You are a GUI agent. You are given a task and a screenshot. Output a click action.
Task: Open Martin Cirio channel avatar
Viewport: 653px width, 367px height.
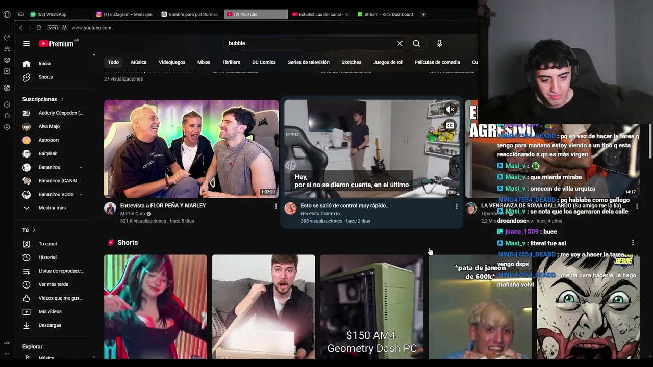(110, 208)
